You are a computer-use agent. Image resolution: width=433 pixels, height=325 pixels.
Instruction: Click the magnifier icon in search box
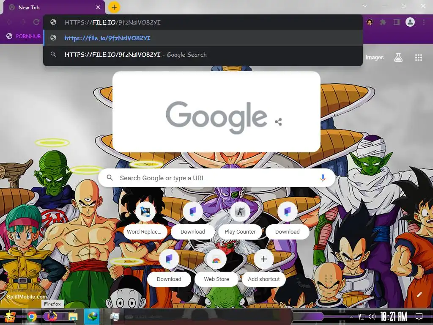coord(110,178)
